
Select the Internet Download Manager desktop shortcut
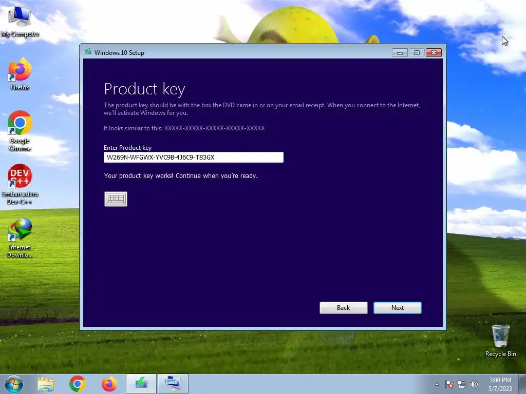coord(20,238)
